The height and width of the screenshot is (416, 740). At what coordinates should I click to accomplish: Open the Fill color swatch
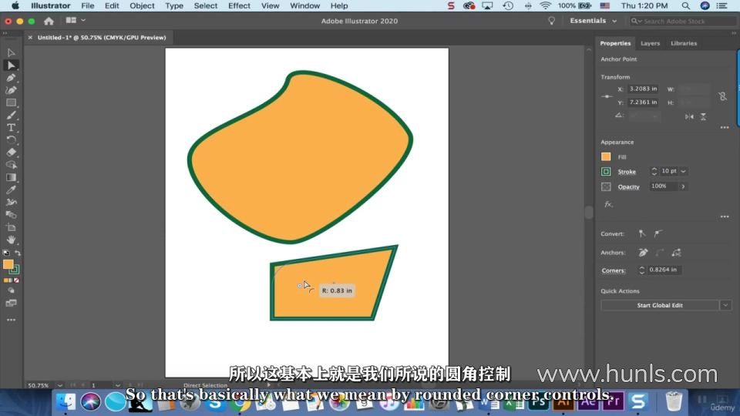(606, 156)
